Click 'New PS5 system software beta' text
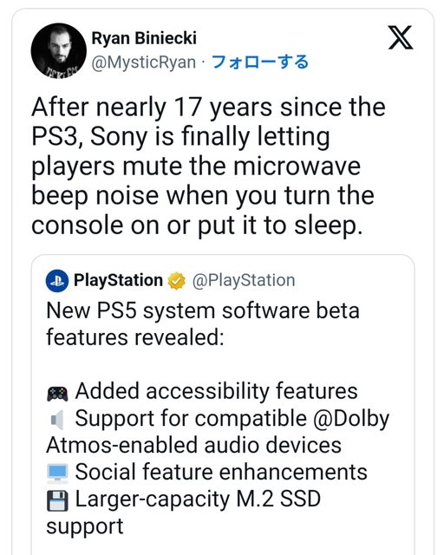Screen dimensions: 444x555 tap(203, 310)
